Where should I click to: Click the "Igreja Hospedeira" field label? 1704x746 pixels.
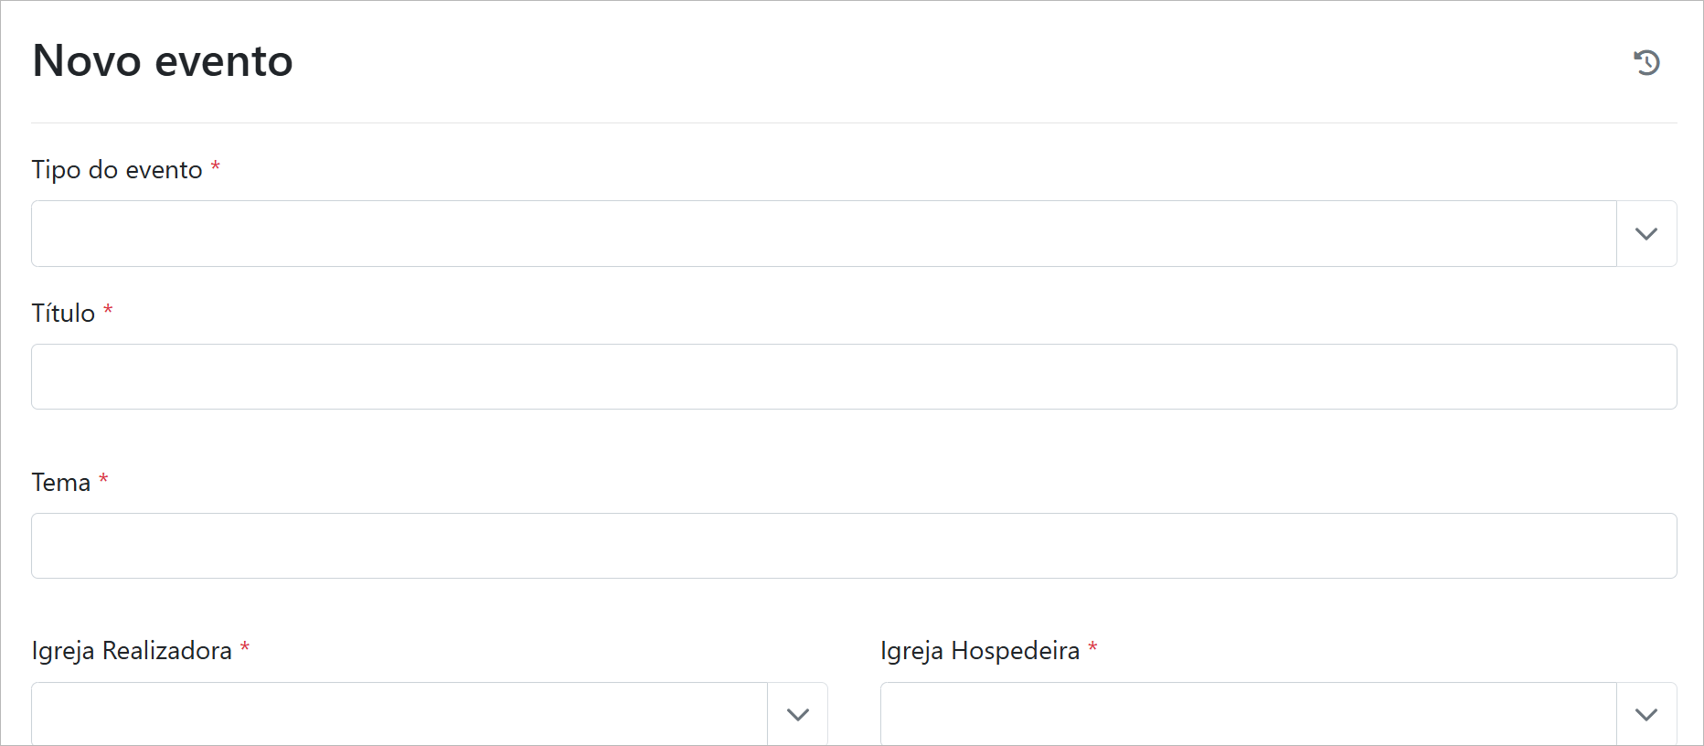pos(980,651)
